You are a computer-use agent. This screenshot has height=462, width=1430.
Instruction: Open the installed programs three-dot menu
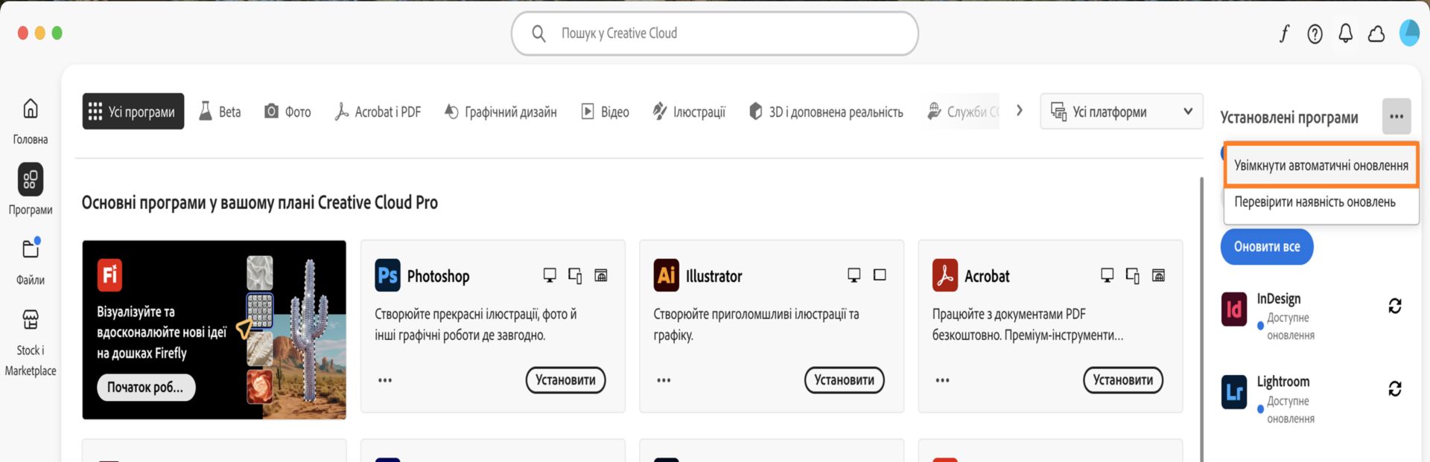[x=1396, y=117]
